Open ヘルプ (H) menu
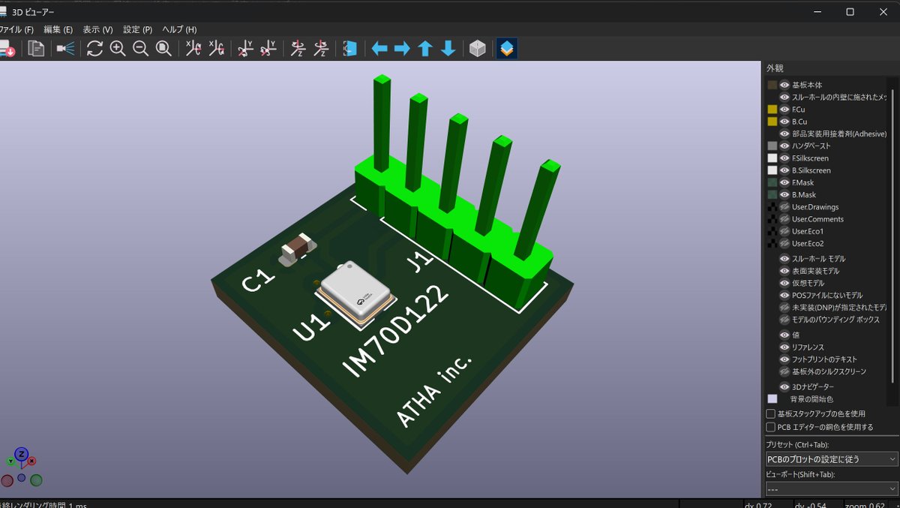The height and width of the screenshot is (508, 900). [179, 29]
